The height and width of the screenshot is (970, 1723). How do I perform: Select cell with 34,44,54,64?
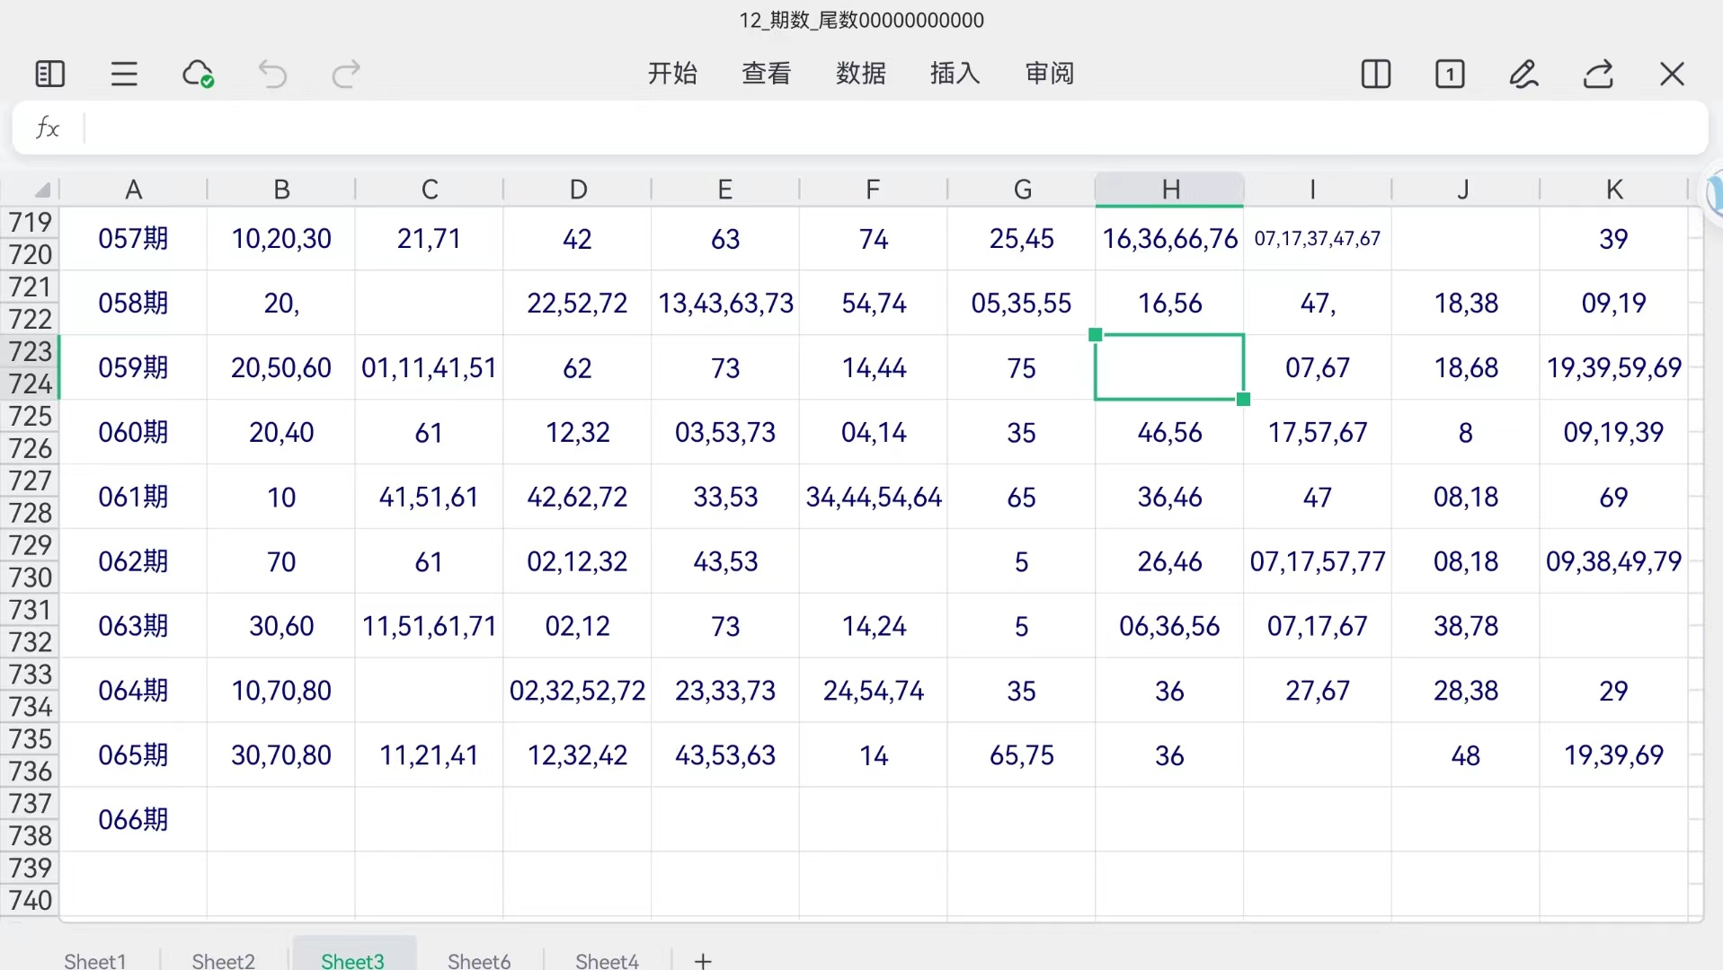click(x=874, y=497)
